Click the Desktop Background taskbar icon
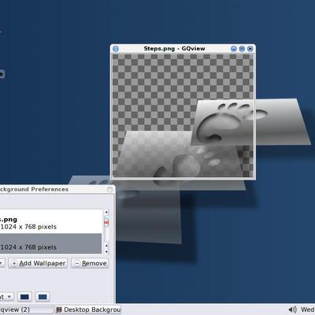Viewport: 315px width, 315px height. point(59,309)
